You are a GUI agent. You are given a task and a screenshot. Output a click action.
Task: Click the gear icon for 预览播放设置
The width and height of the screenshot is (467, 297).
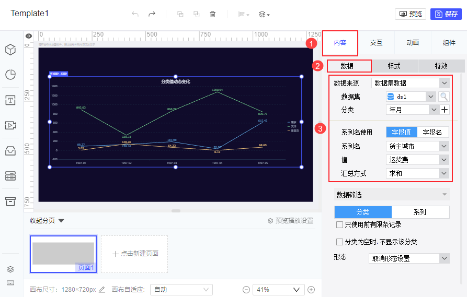pos(270,221)
